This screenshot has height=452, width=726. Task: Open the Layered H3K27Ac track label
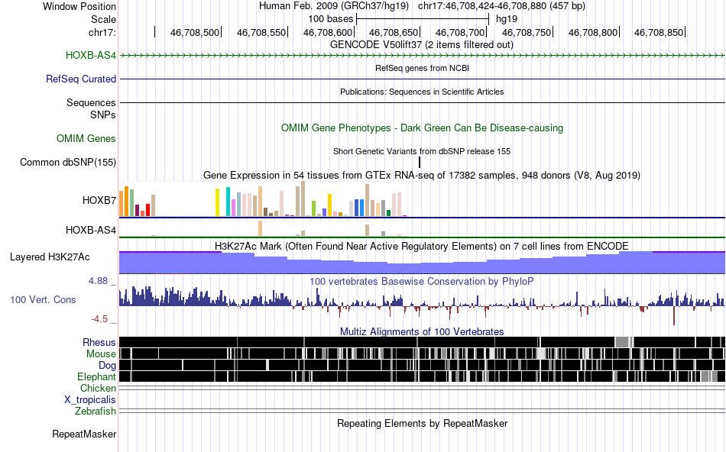click(x=50, y=257)
